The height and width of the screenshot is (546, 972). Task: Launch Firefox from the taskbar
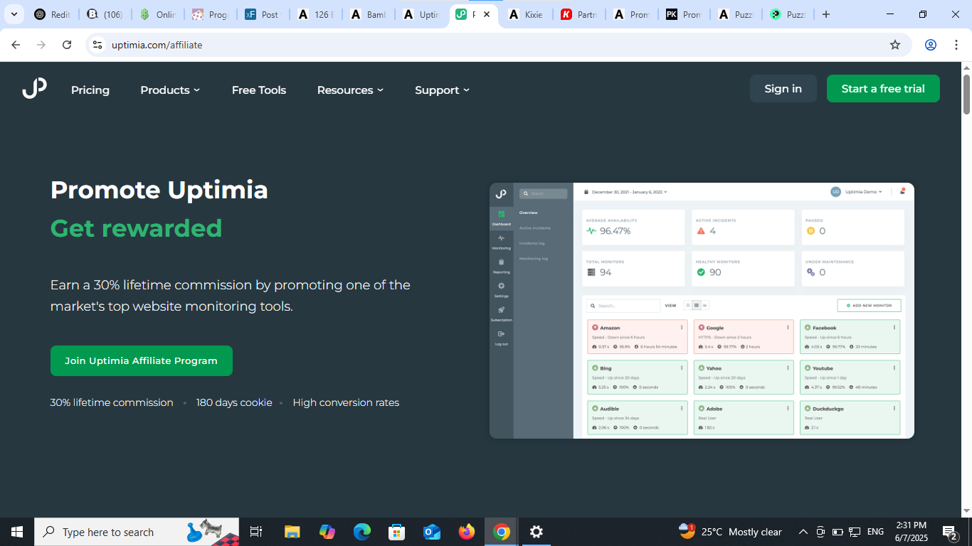pyautogui.click(x=467, y=532)
